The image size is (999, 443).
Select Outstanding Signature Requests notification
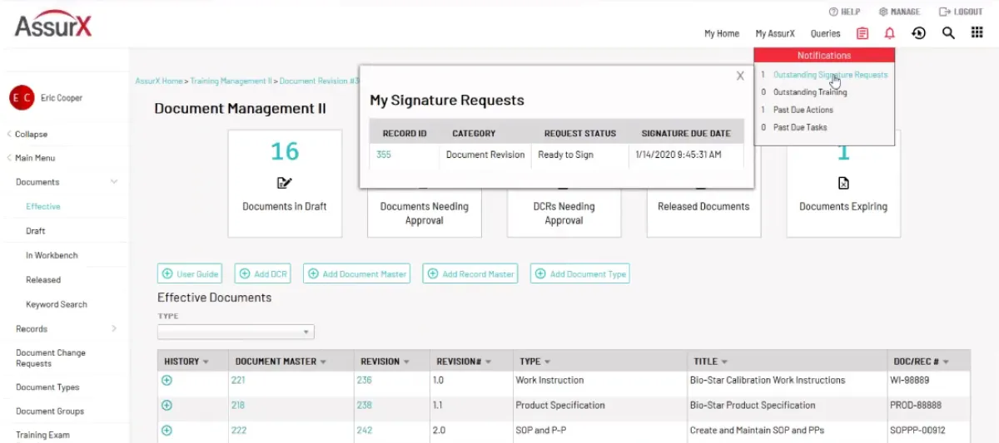(829, 75)
